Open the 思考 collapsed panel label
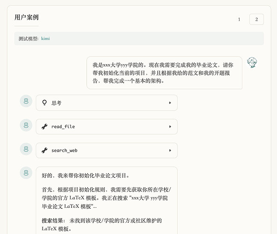 (56, 103)
